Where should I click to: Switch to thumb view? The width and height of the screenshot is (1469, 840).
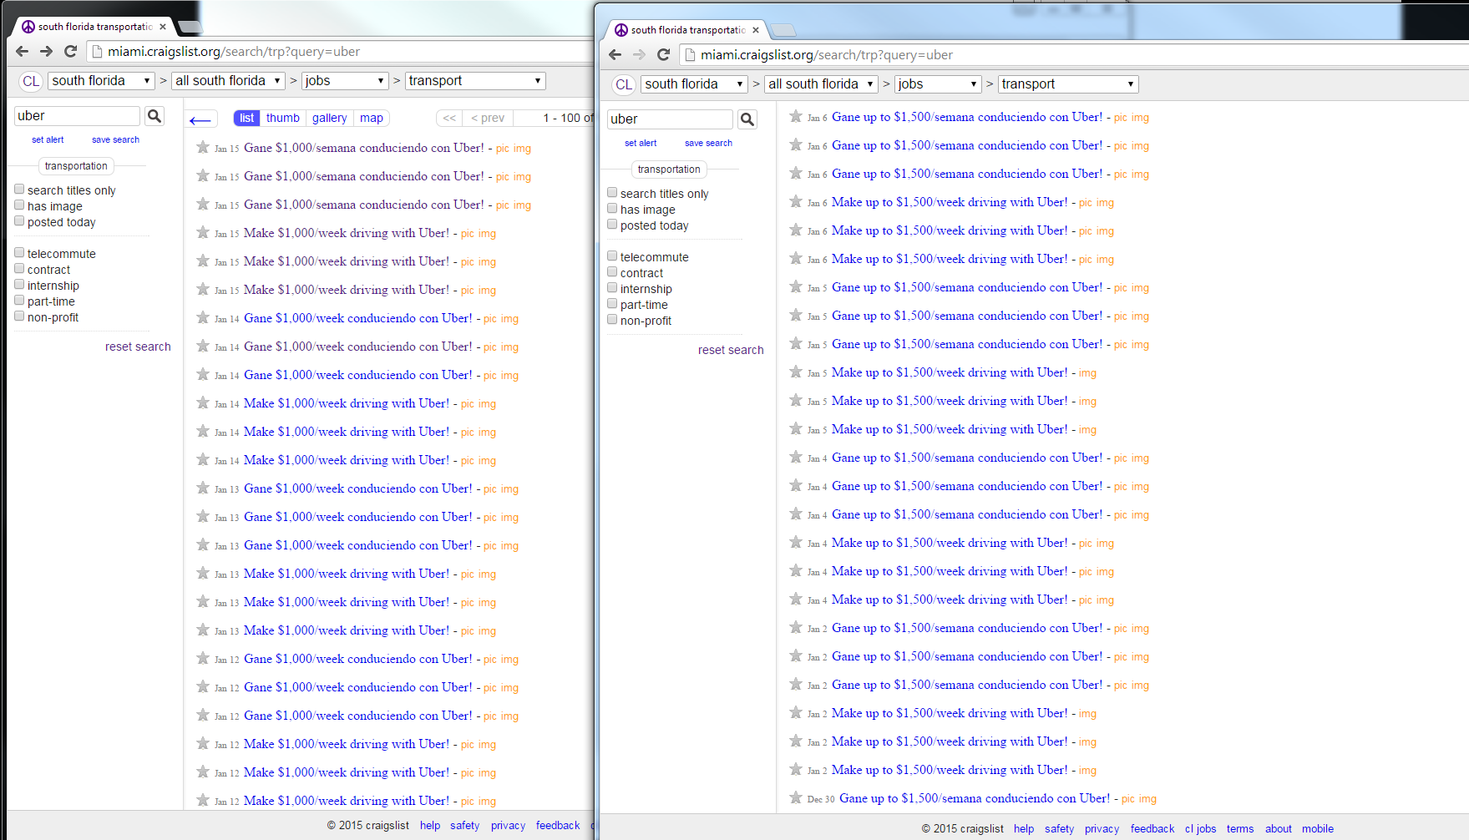tap(282, 118)
